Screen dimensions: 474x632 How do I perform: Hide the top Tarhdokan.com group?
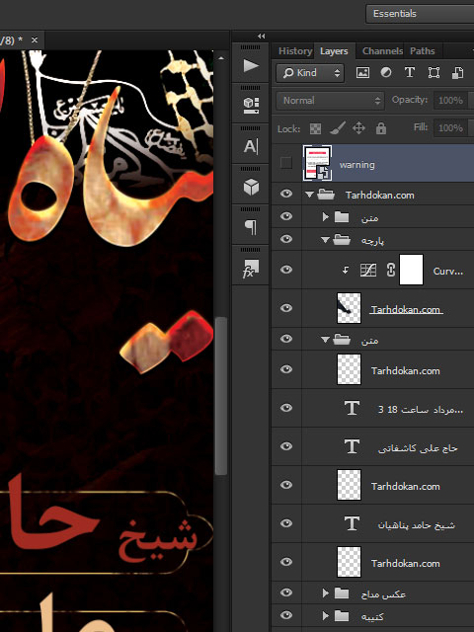(286, 194)
